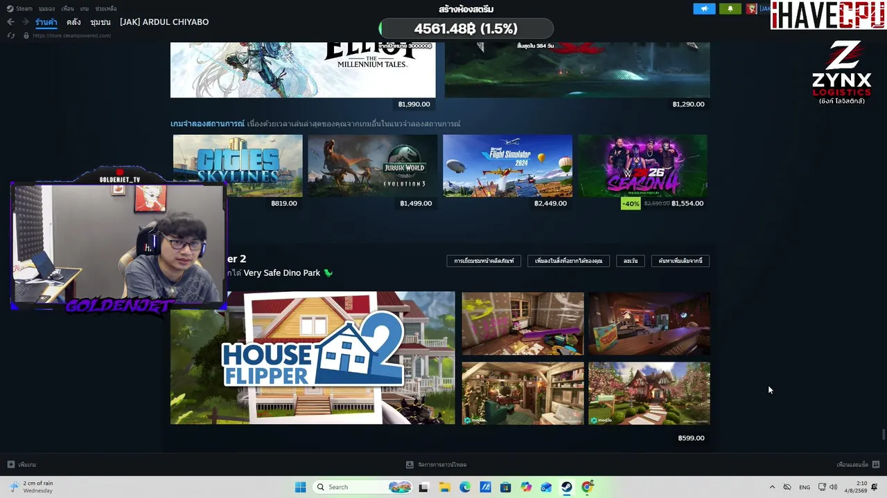Open the เกมจำลองสถานการณ์ category link
The width and height of the screenshot is (887, 498).
[207, 124]
